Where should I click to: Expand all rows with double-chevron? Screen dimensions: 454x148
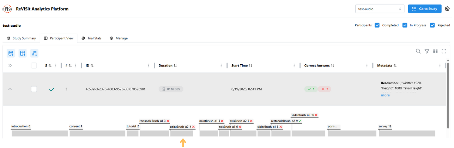[10, 65]
